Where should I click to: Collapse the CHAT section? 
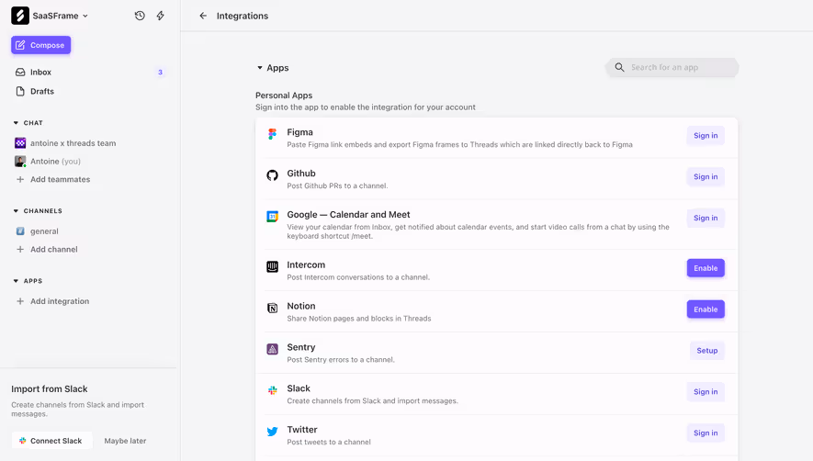(x=16, y=123)
